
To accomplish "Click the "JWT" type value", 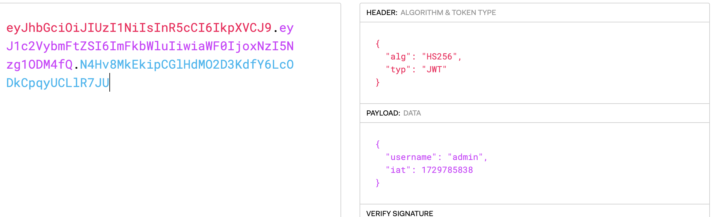I will (434, 70).
